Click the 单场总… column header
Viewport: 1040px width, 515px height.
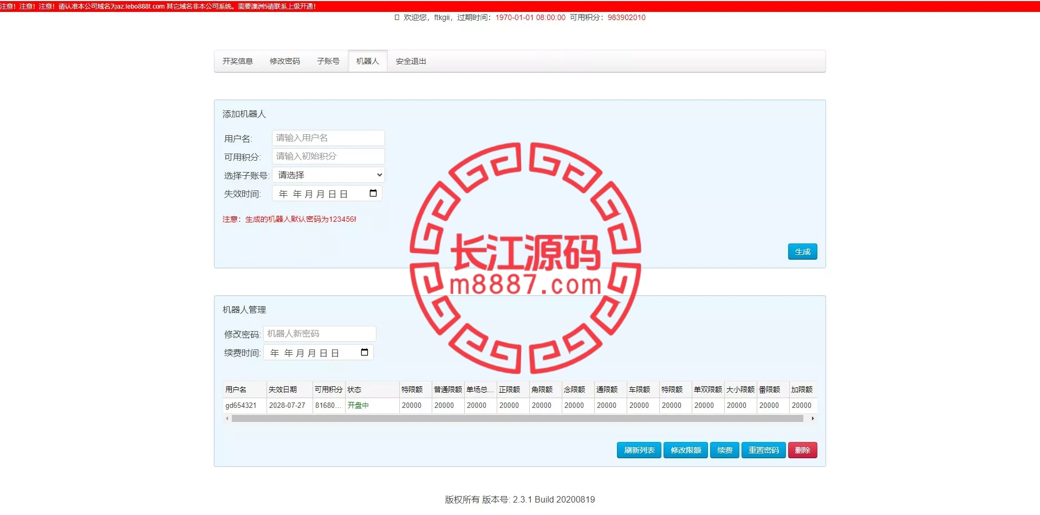coord(480,389)
